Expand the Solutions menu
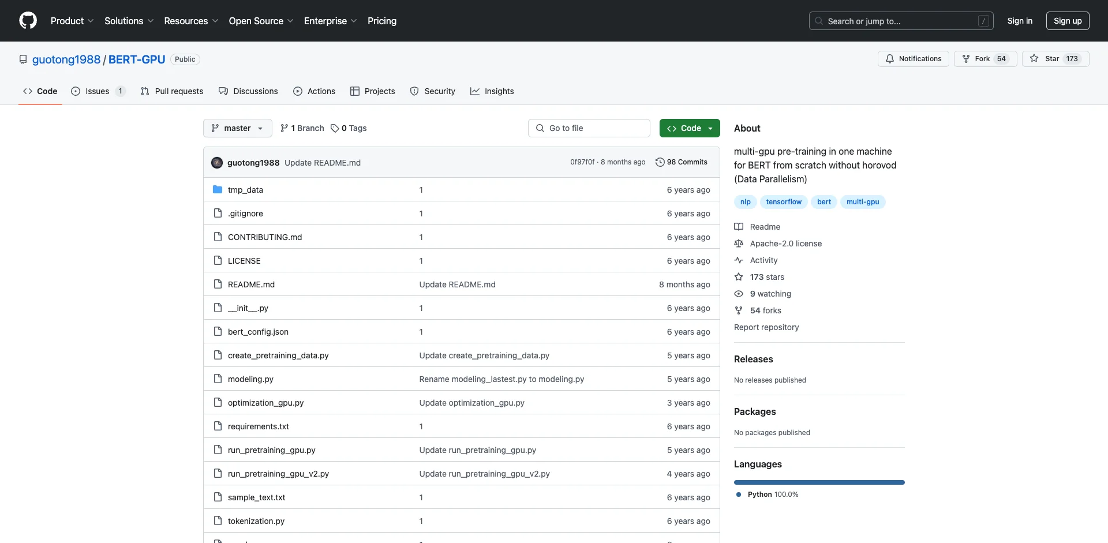This screenshot has height=543, width=1108. [129, 21]
